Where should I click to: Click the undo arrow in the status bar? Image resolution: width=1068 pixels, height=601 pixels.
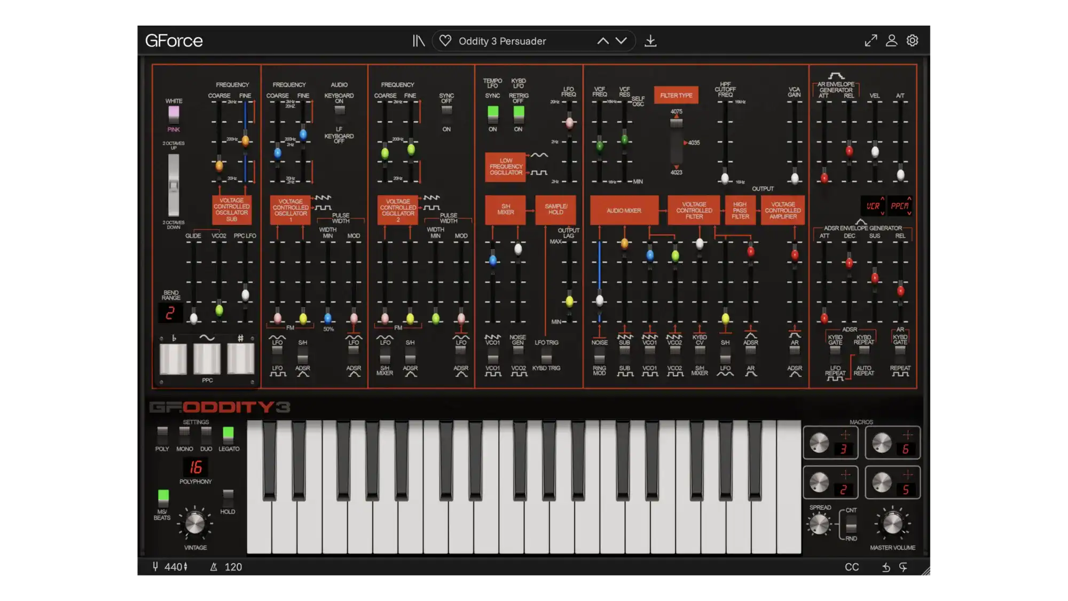pos(886,567)
